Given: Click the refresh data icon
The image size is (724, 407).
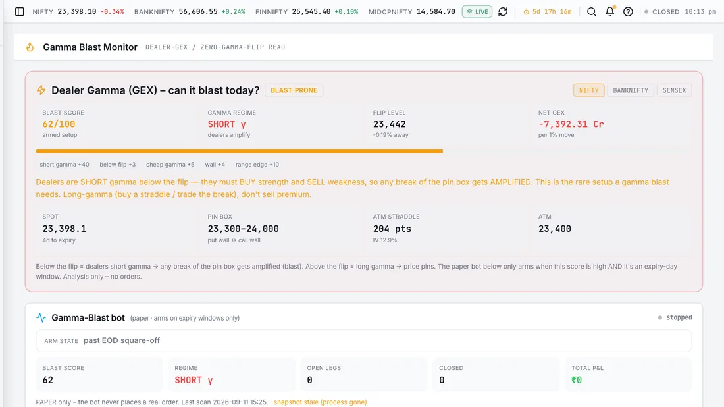Looking at the screenshot, I should pos(503,12).
